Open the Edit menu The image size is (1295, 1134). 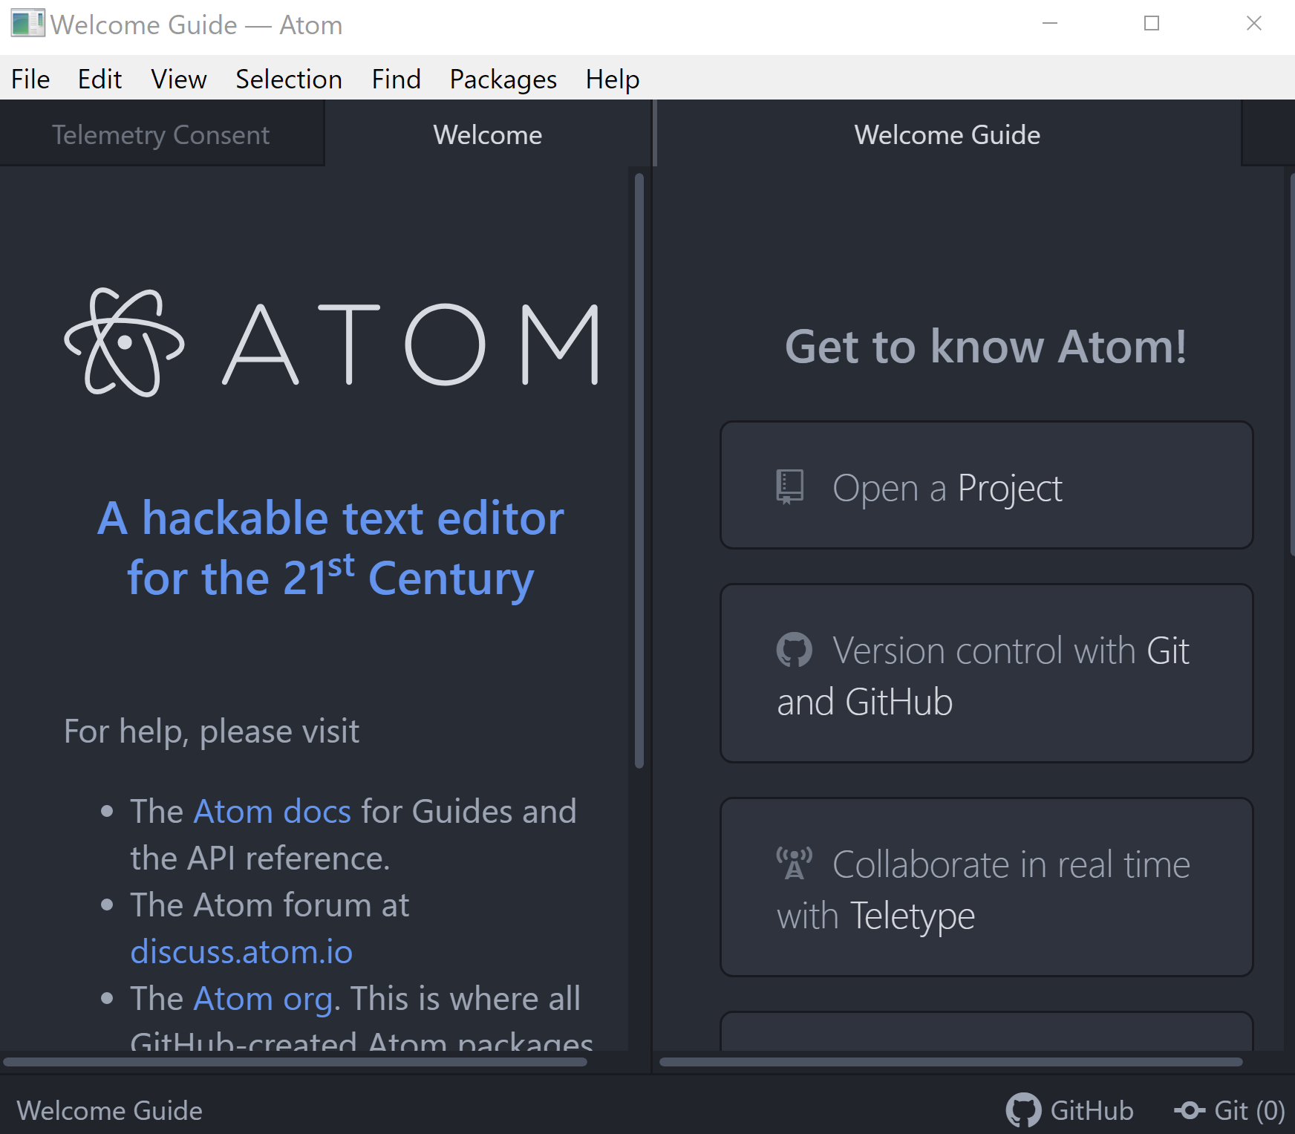[100, 79]
